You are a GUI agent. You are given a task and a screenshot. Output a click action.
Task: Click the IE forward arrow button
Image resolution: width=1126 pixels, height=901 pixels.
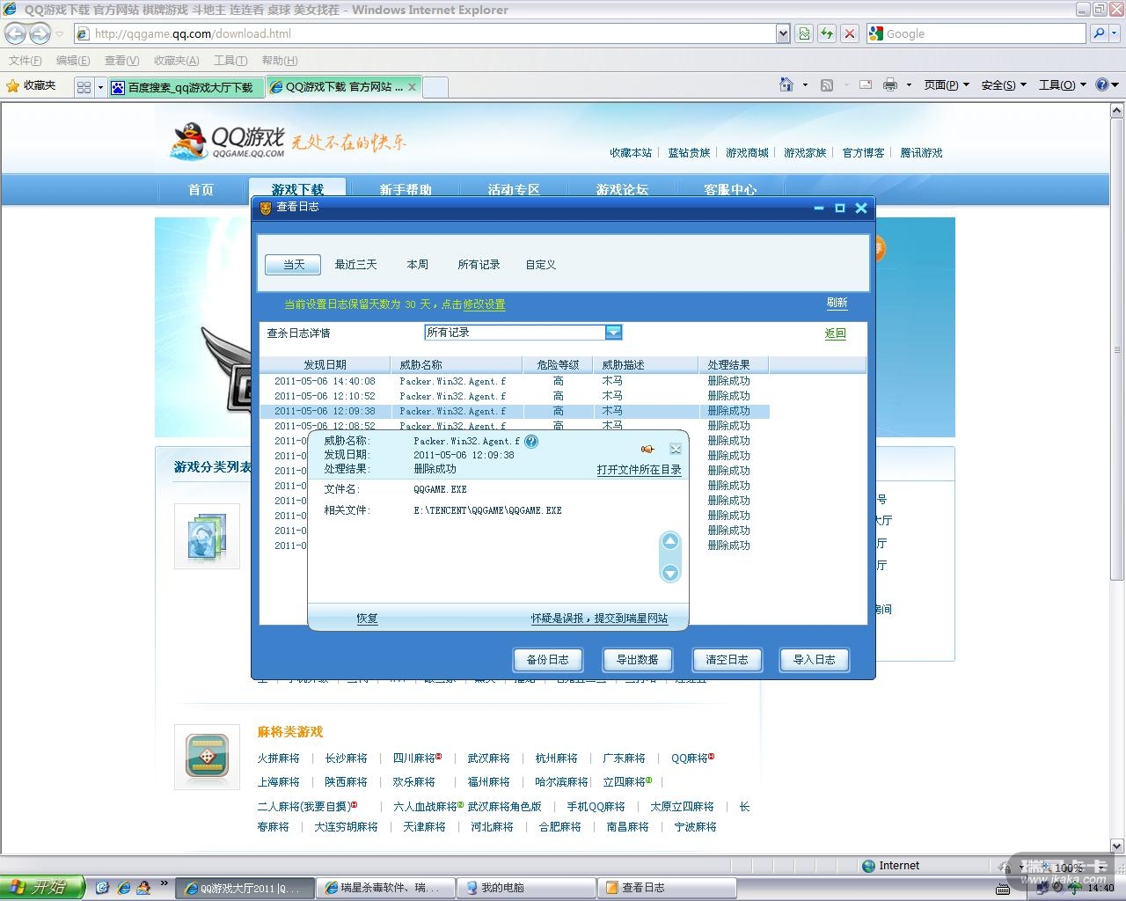click(x=40, y=33)
